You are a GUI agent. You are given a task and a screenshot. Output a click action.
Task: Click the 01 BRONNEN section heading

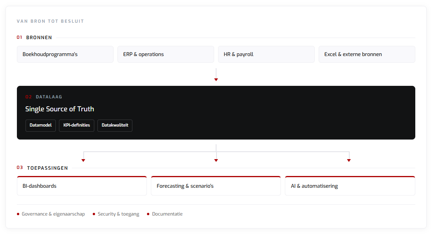34,38
